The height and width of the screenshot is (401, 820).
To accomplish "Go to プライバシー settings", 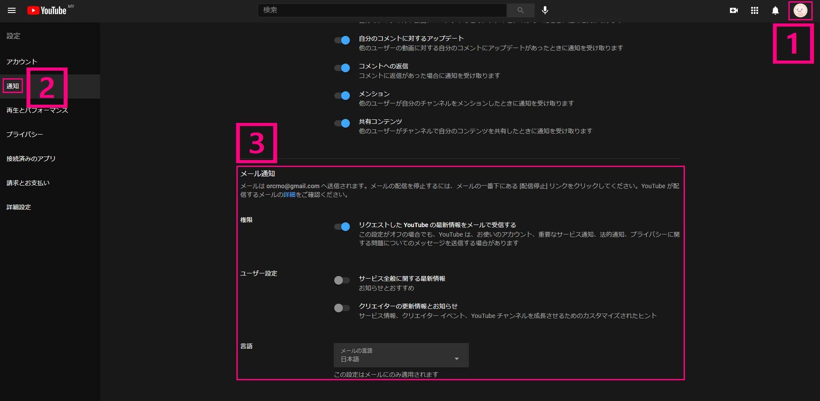I will (x=25, y=135).
